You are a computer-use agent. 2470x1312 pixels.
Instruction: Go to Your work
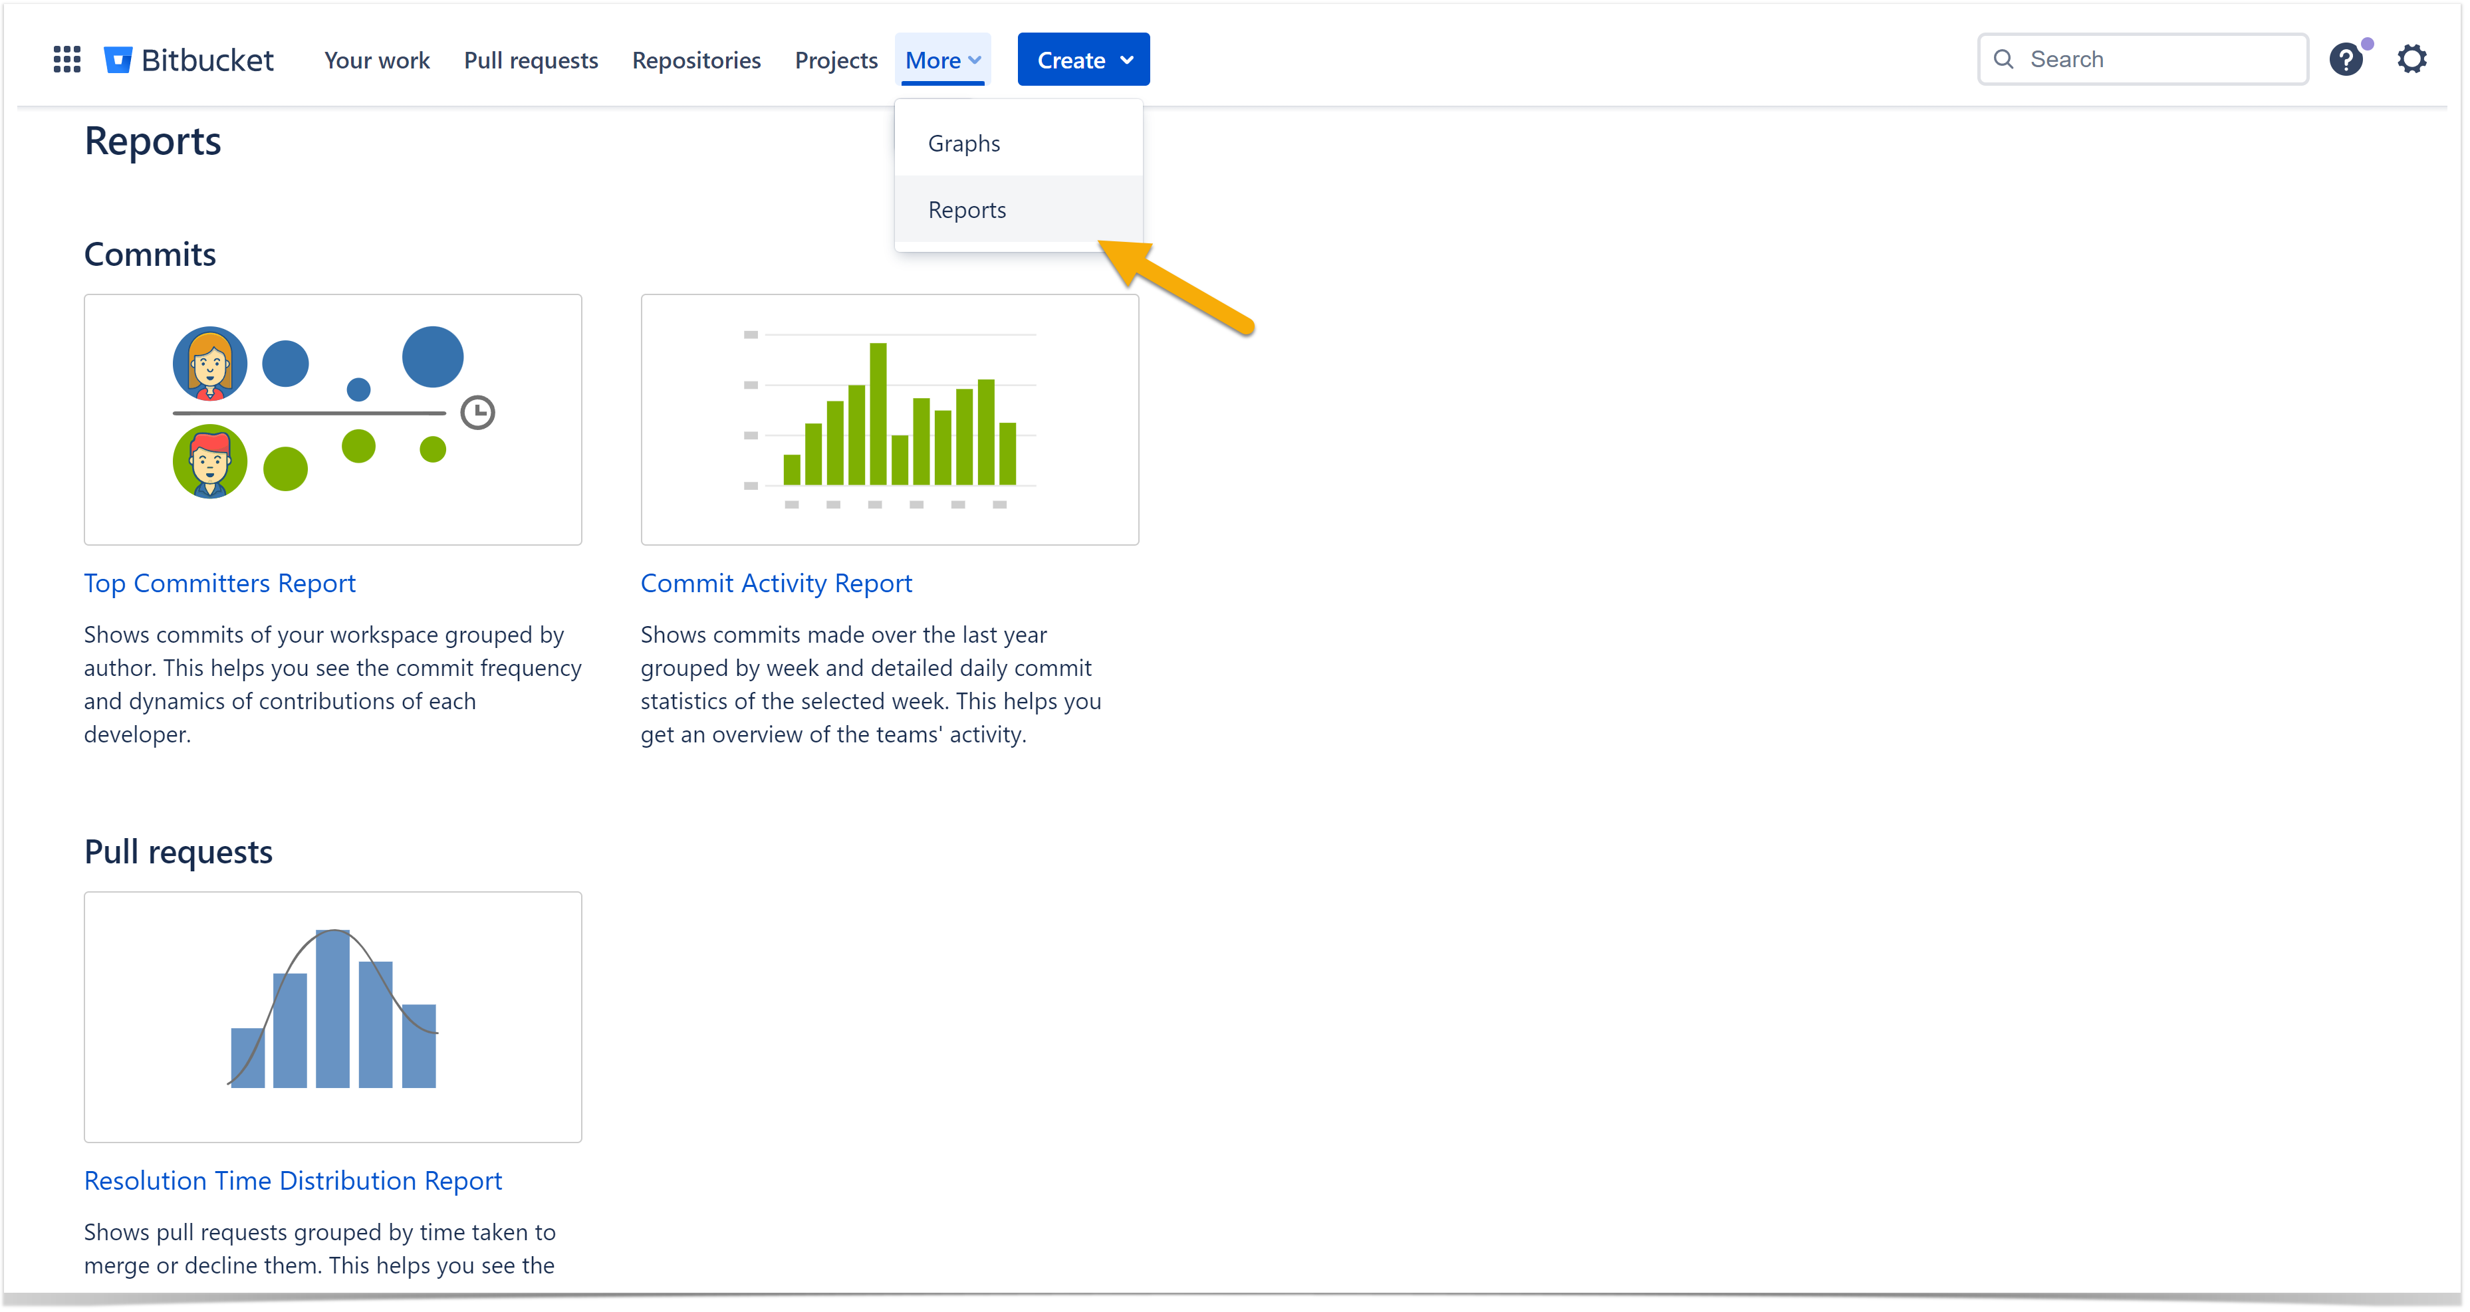pyautogui.click(x=377, y=60)
